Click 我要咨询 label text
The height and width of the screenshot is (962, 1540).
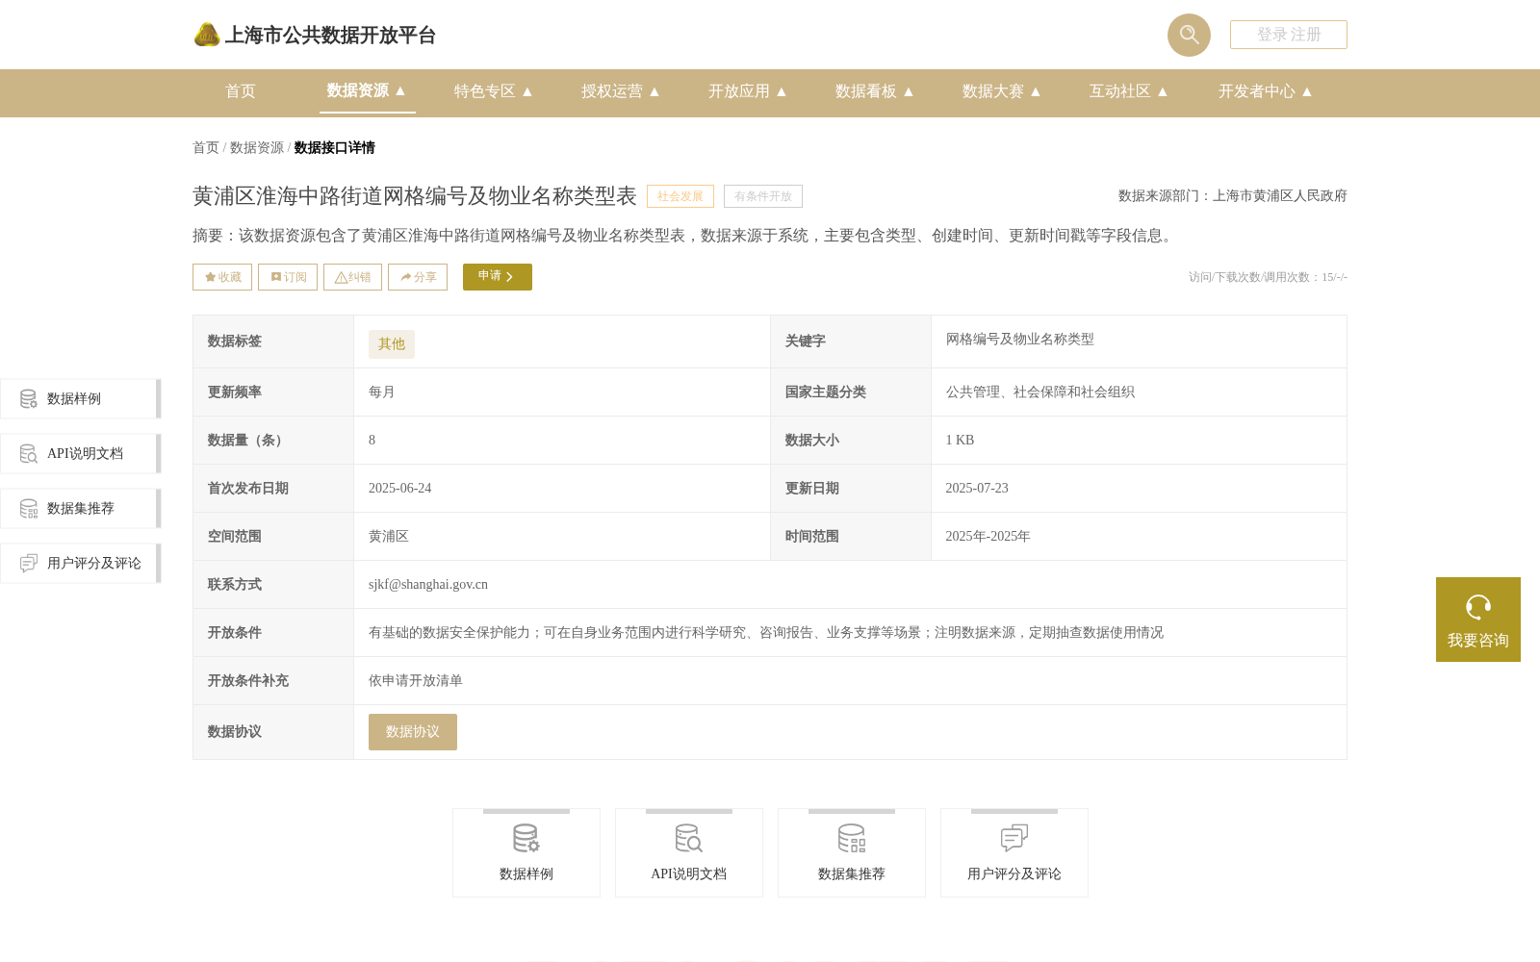tap(1478, 641)
